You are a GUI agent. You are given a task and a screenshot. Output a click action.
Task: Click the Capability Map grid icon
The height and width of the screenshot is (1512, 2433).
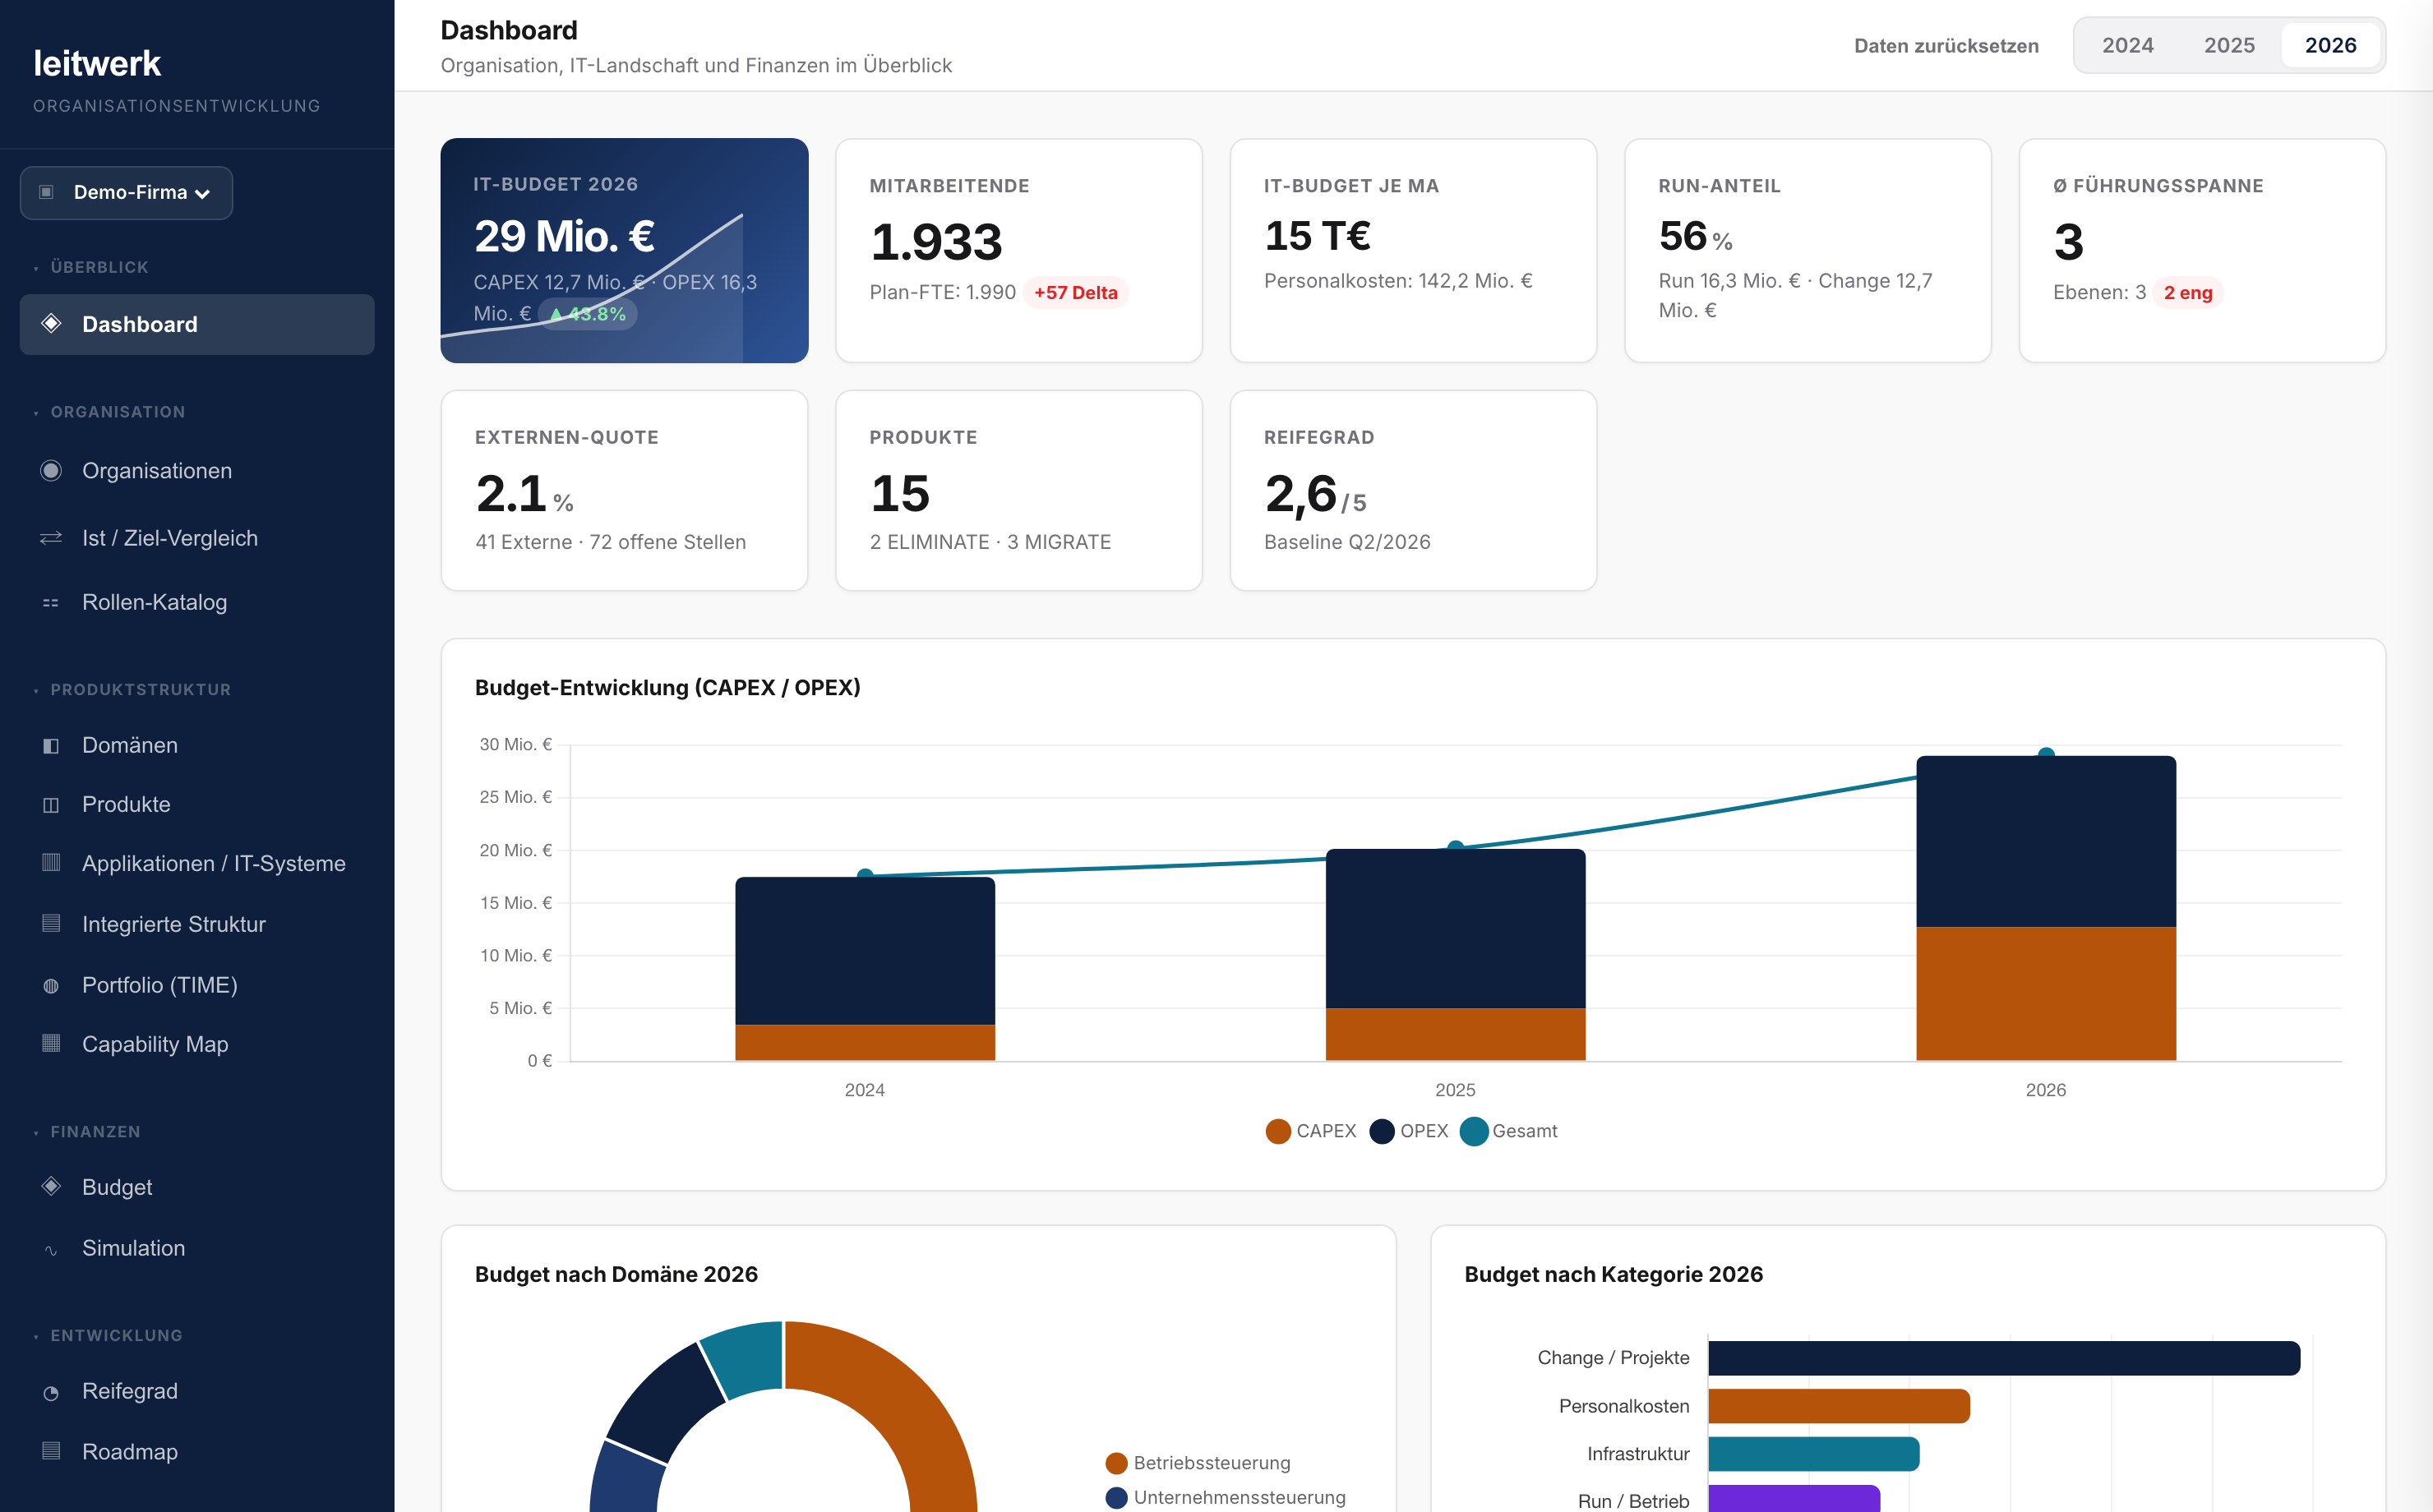[x=51, y=1043]
